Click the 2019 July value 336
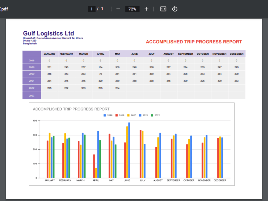Image resolution: width=268 pixels, height=201 pixels. (151, 67)
